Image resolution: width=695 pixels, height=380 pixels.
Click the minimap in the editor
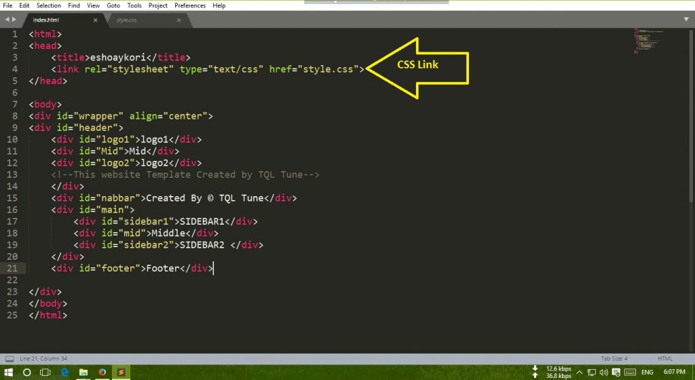645,41
